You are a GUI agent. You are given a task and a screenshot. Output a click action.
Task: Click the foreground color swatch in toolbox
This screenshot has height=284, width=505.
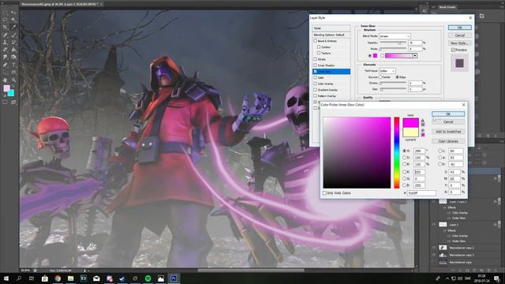6,88
